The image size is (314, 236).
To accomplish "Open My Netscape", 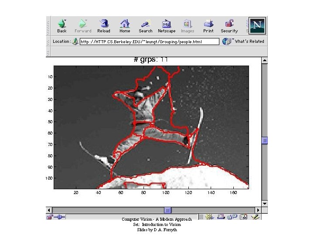I will pos(167,26).
